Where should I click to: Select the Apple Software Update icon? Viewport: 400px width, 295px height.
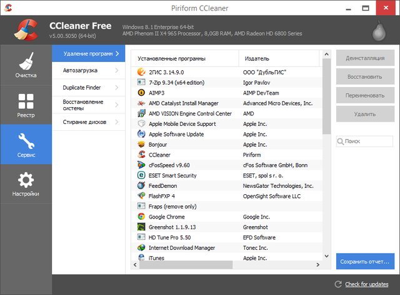[x=141, y=134]
